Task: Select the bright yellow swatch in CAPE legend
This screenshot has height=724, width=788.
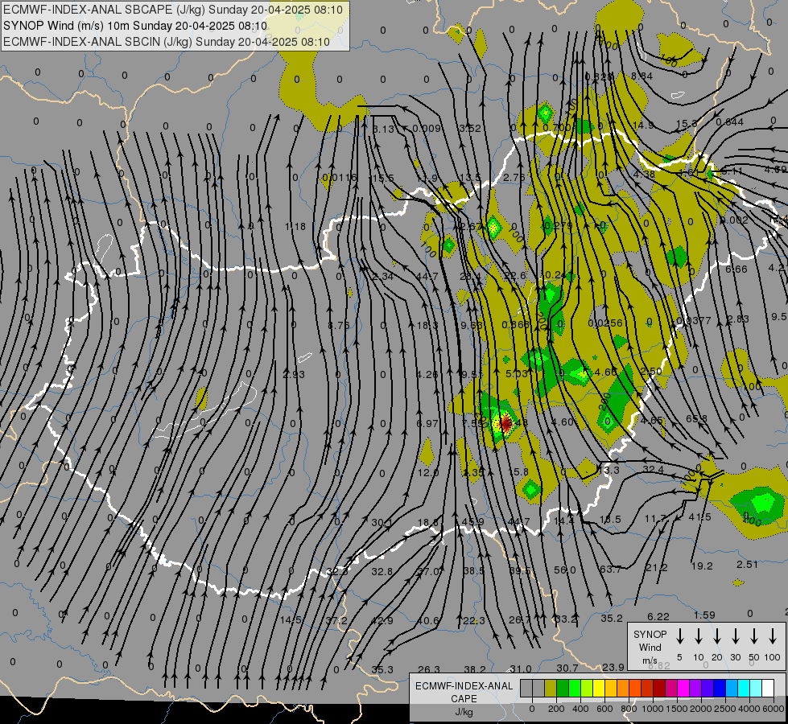Action: tap(599, 689)
